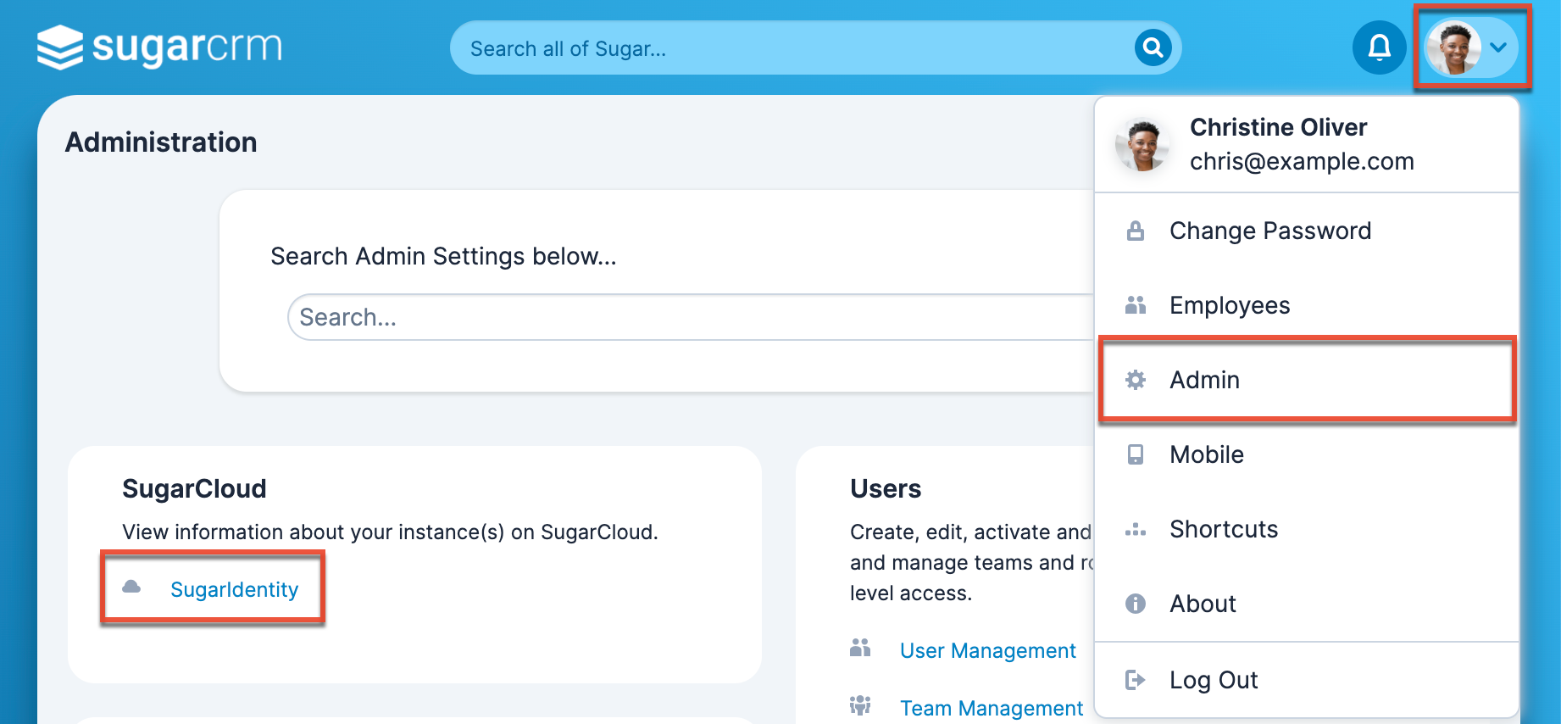Open the SugarIdentity link

click(x=235, y=589)
